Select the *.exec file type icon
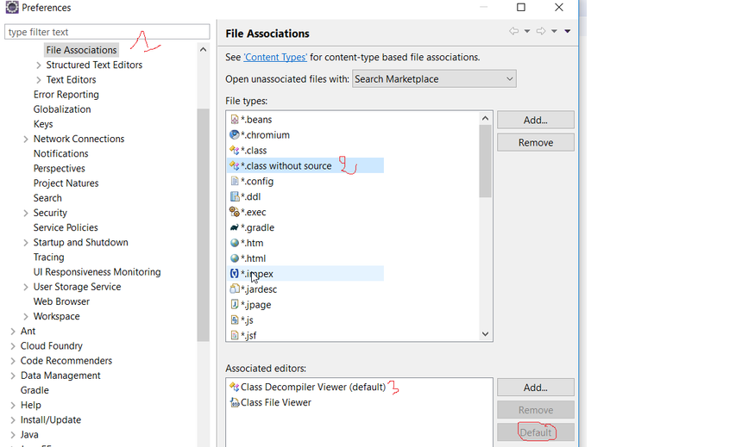Image resolution: width=742 pixels, height=447 pixels. point(235,212)
